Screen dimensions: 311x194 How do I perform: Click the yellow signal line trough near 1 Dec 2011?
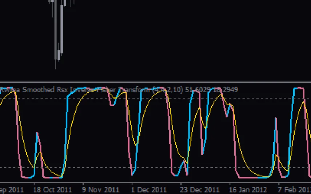tap(136, 145)
